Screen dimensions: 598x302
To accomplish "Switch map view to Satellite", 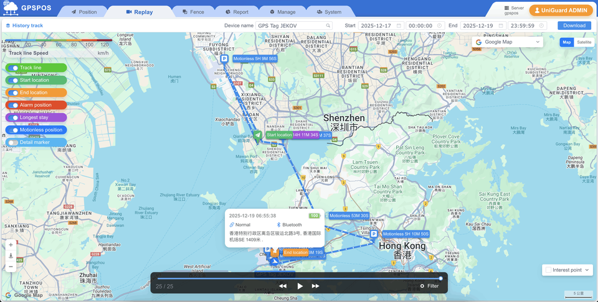I will pyautogui.click(x=584, y=42).
